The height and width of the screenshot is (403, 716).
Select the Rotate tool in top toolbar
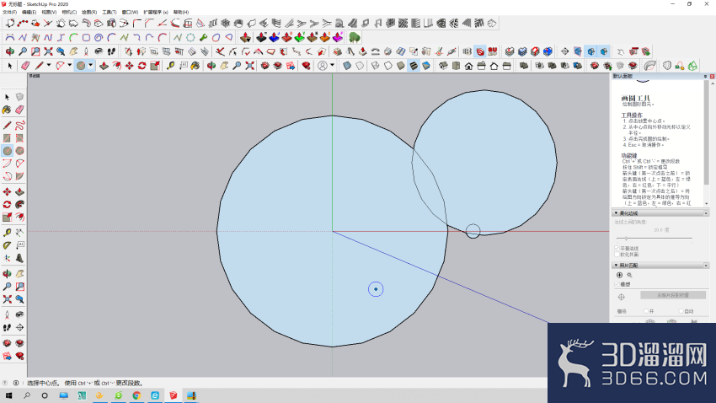(142, 66)
